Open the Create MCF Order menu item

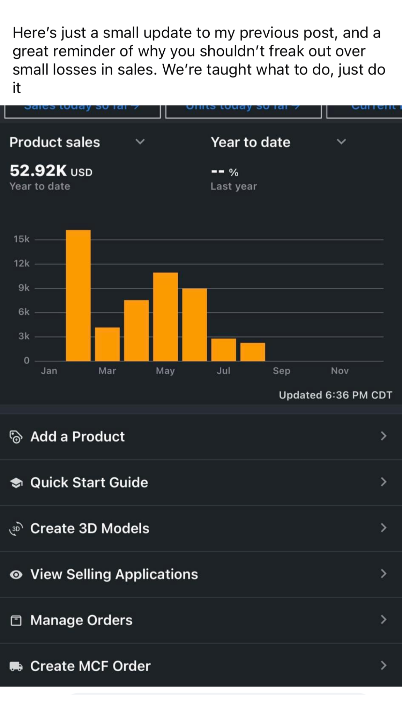(90, 666)
